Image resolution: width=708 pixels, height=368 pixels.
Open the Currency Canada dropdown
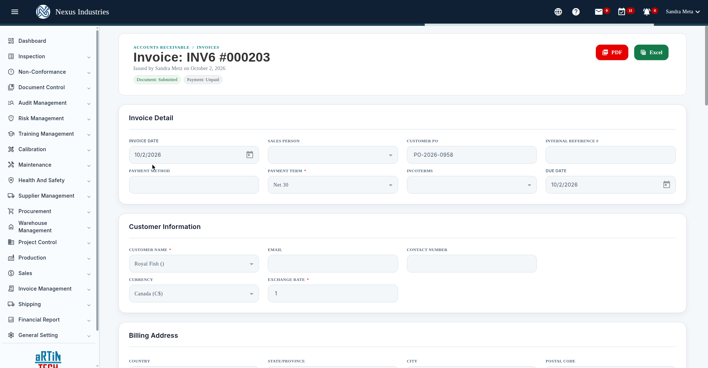[x=194, y=294]
